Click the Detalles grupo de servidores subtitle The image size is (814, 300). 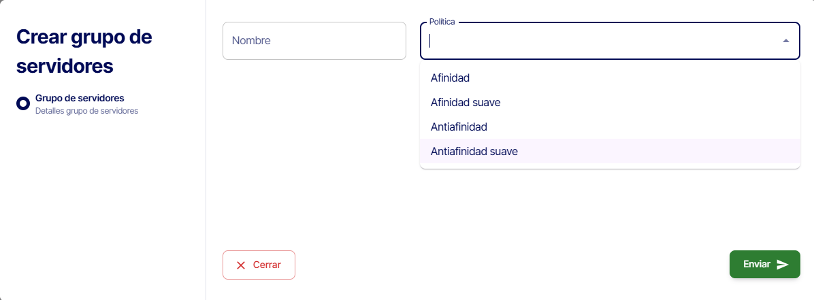tap(86, 110)
